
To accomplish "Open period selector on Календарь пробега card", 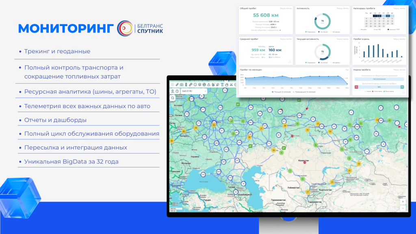I will (x=399, y=9).
